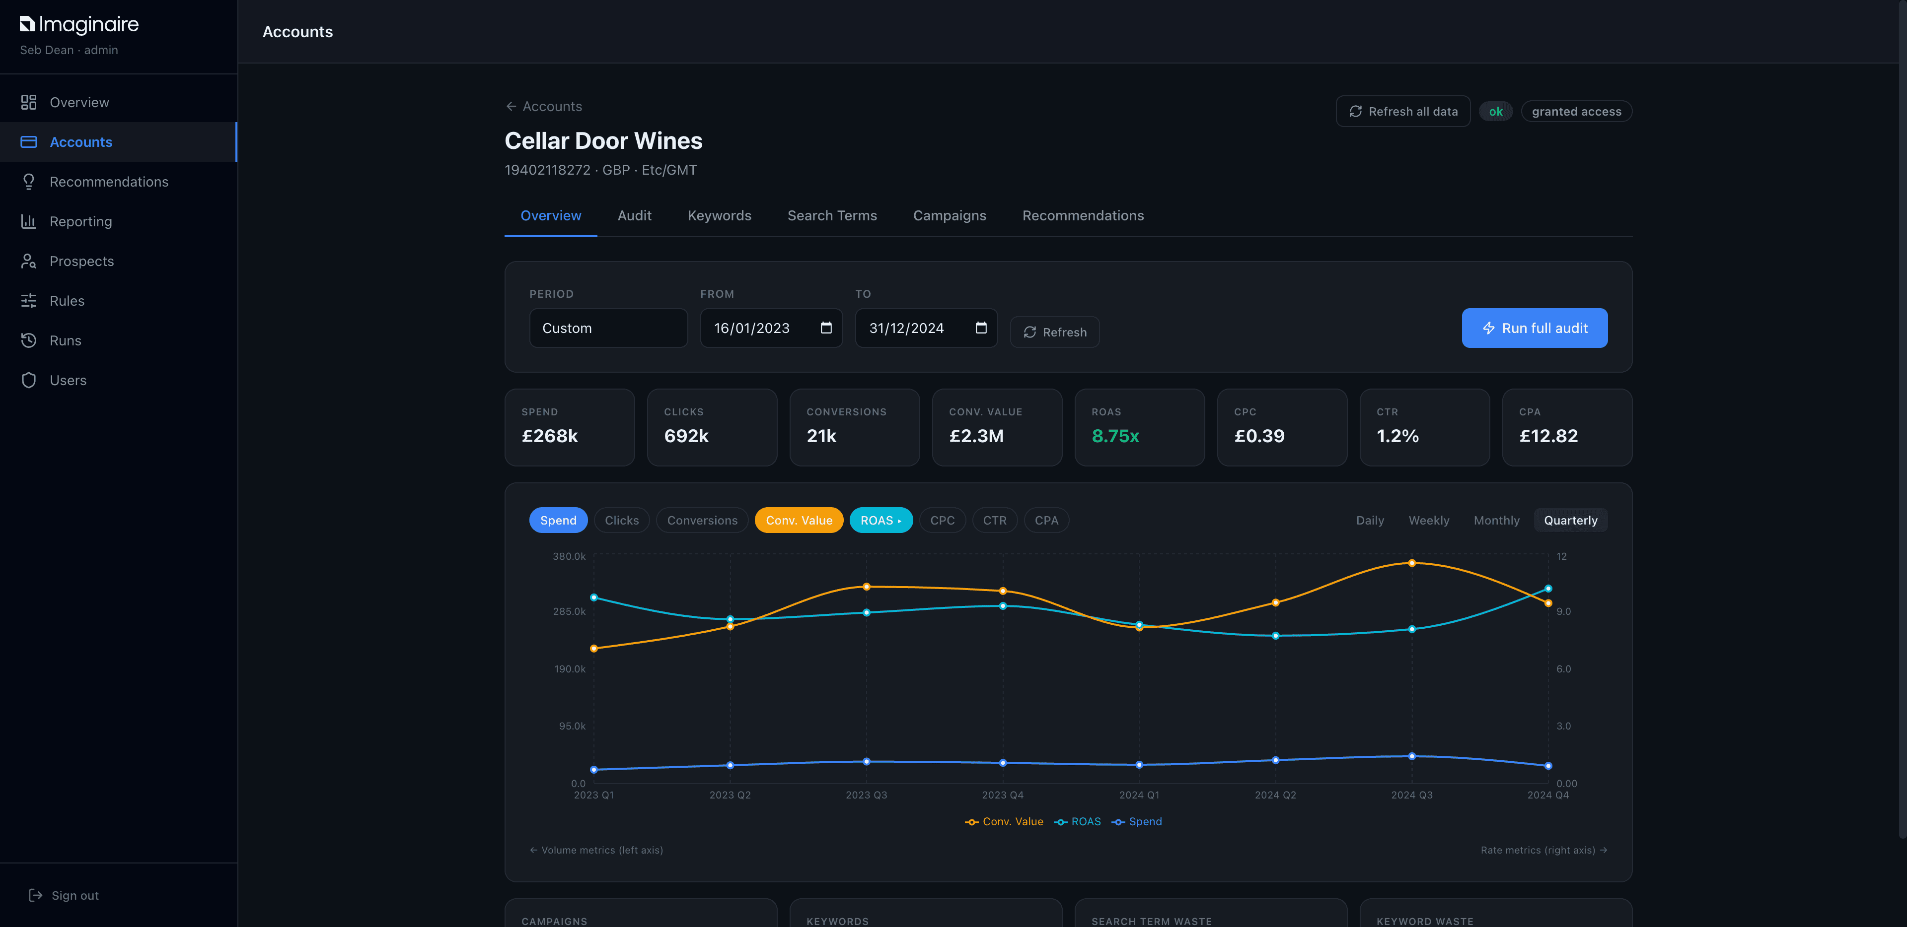Open the Search Terms tab
The height and width of the screenshot is (927, 1907).
832,215
